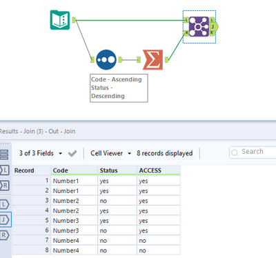Click the checkmark apply button
This screenshot has width=276, height=258.
coord(72,153)
